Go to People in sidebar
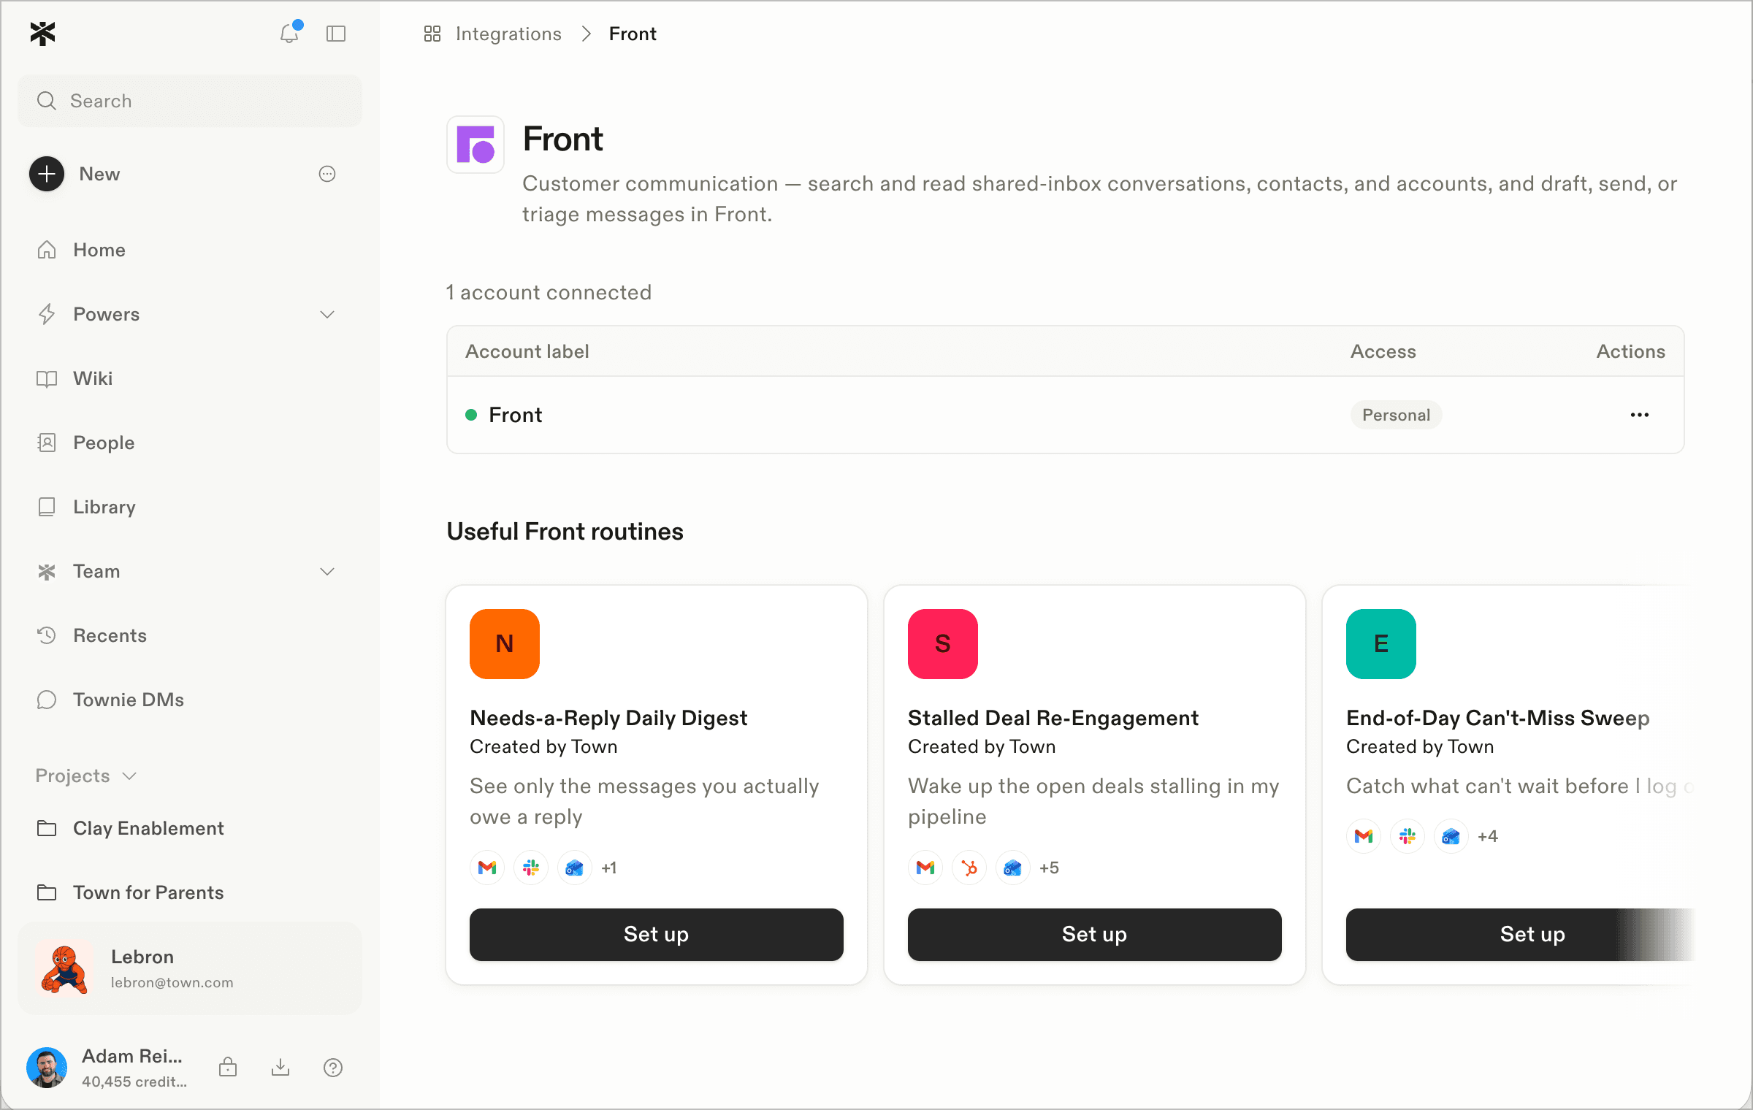 point(190,443)
